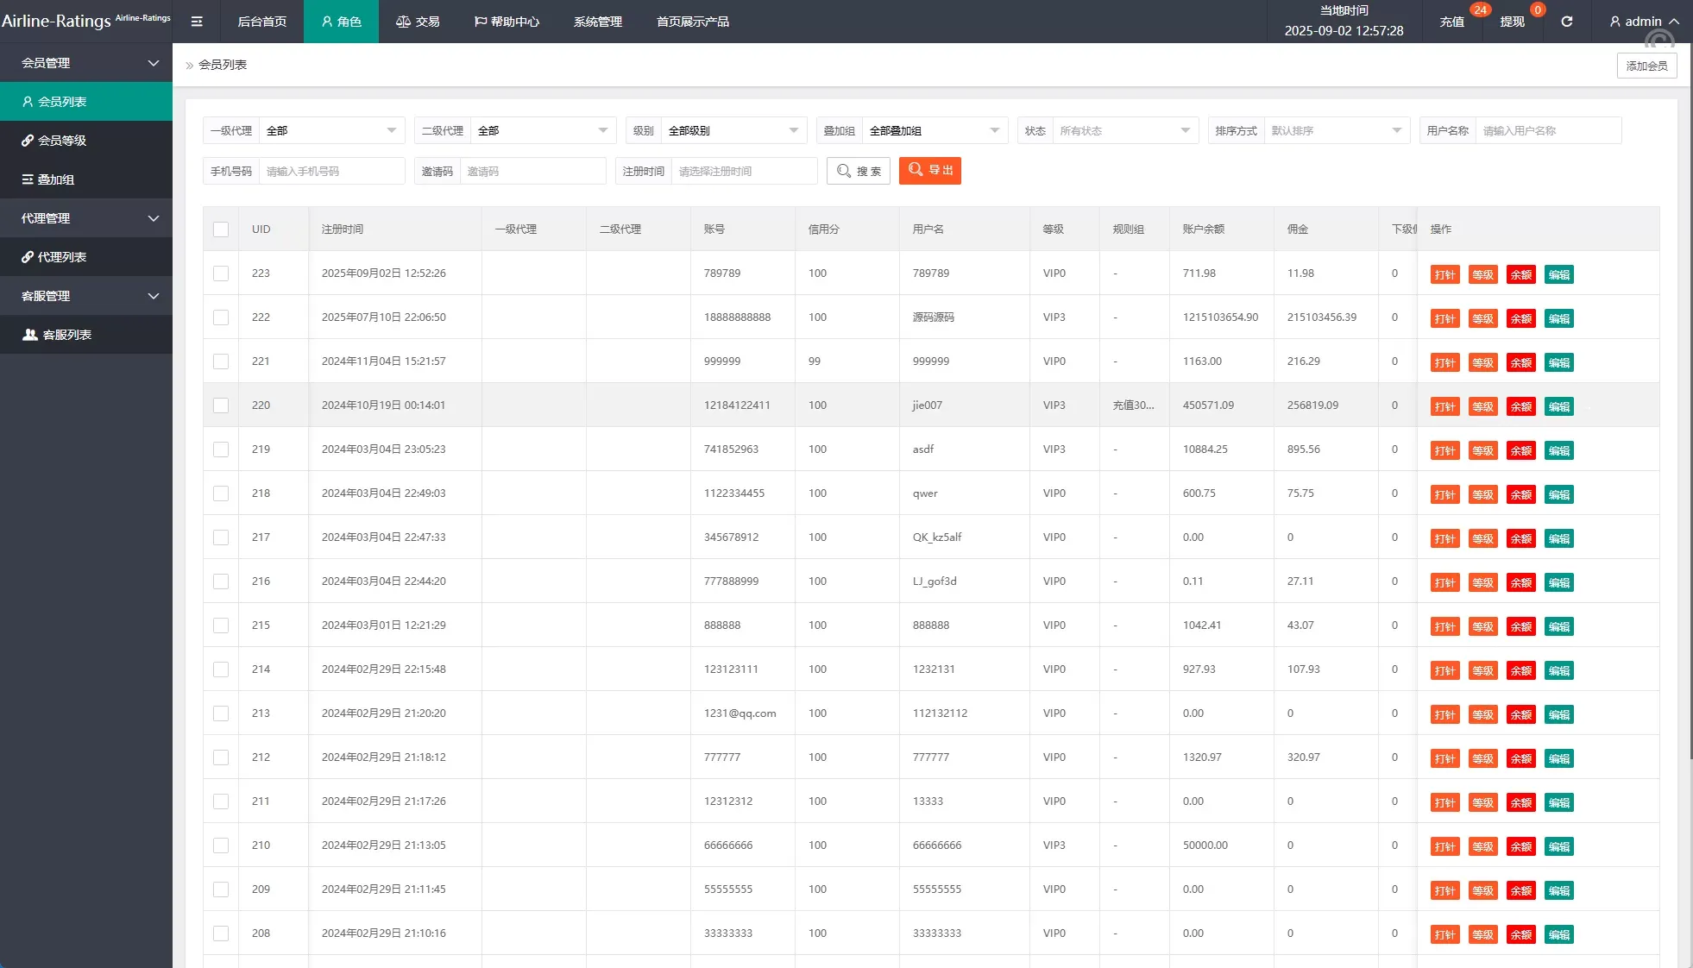The width and height of the screenshot is (1693, 968).
Task: Toggle the select-all checkbox in table header
Action: 221,229
